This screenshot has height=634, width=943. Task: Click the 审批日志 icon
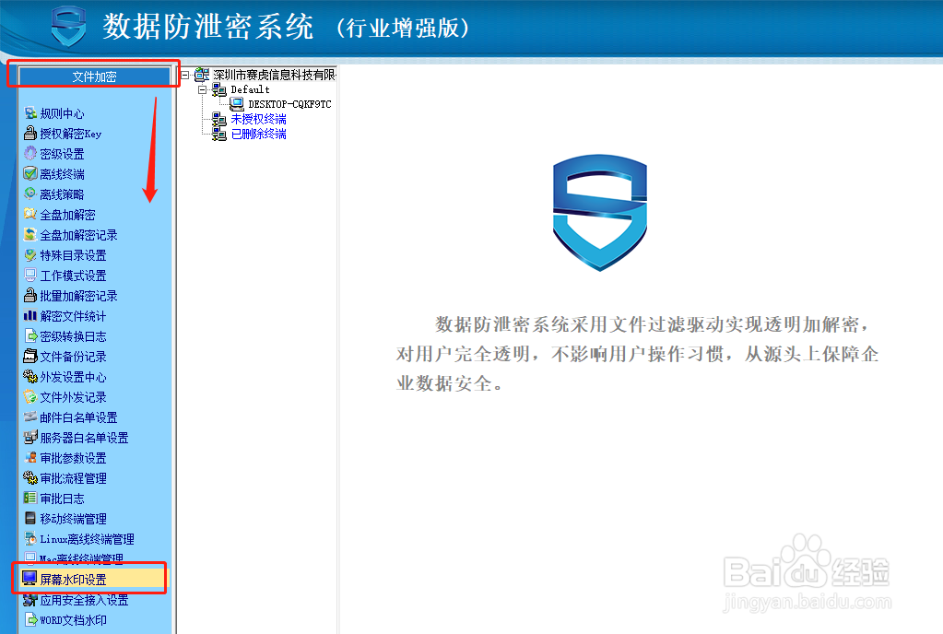[30, 499]
